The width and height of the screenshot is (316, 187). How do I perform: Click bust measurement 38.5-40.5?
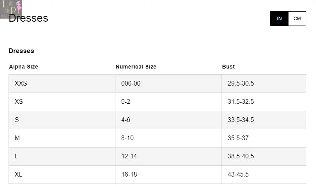click(x=240, y=156)
